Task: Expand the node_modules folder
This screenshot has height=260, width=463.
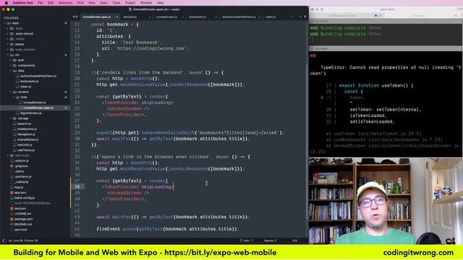Action: (8, 50)
